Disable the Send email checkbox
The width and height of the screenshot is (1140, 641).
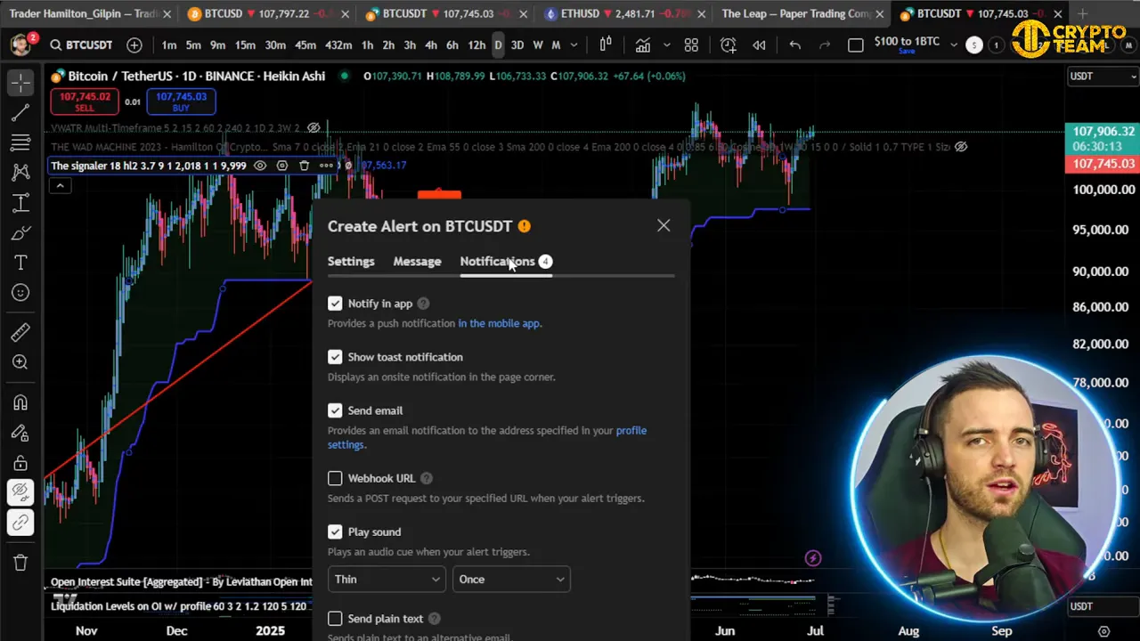[x=335, y=410]
